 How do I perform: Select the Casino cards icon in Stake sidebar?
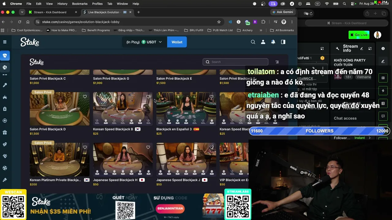pos(5,56)
